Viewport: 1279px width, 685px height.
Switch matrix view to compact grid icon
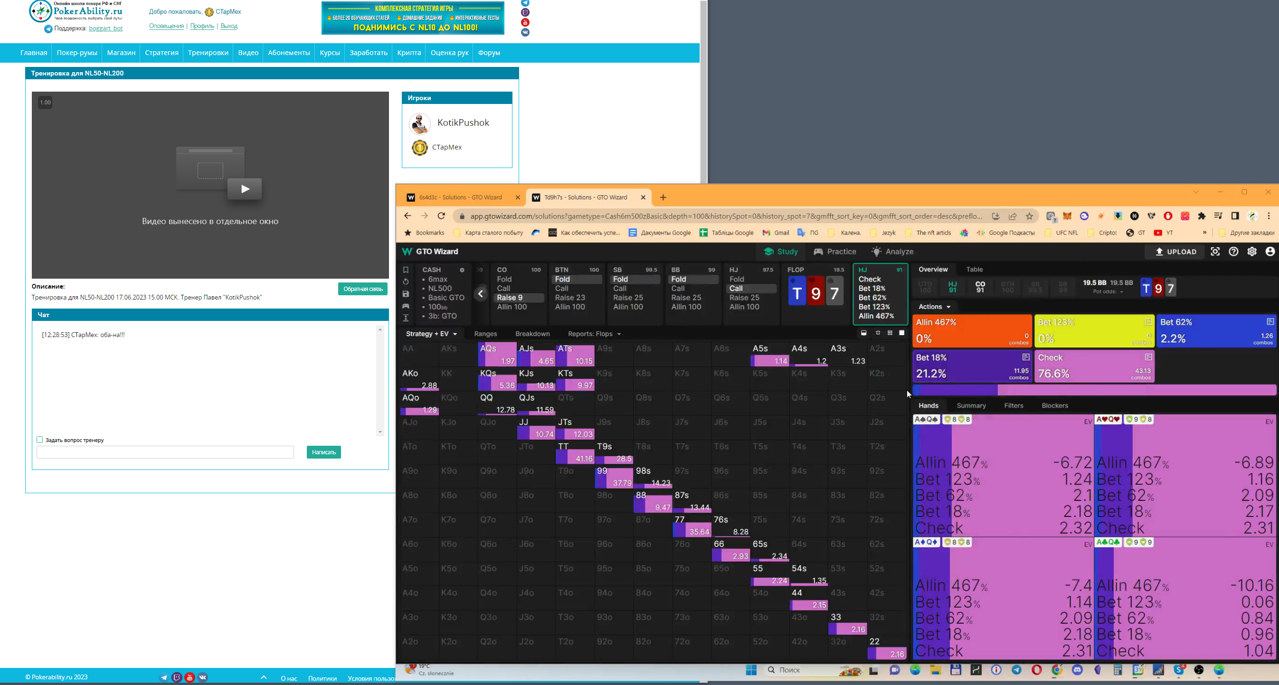click(x=877, y=333)
